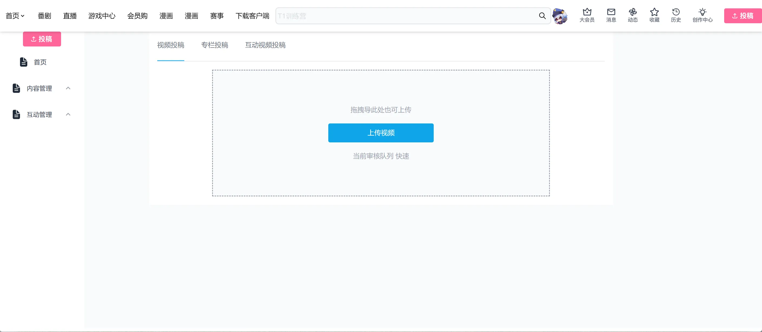Viewport: 762px width, 332px height.
Task: Open the 游戏中心 navigation link
Action: [x=102, y=16]
